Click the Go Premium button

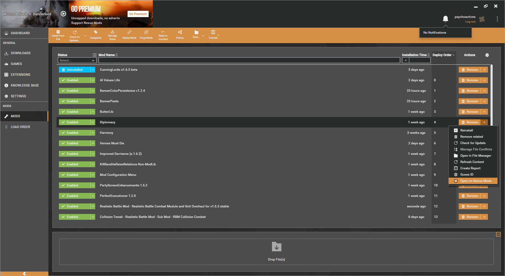[138, 14]
